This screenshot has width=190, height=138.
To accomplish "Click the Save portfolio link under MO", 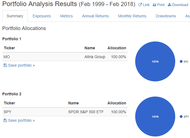I will click(x=21, y=65).
